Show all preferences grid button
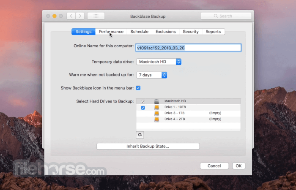This screenshot has height=190, width=296. (x=96, y=16)
